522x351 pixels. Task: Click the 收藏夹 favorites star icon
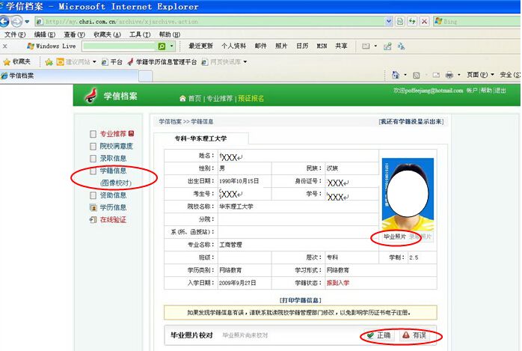tap(7, 62)
